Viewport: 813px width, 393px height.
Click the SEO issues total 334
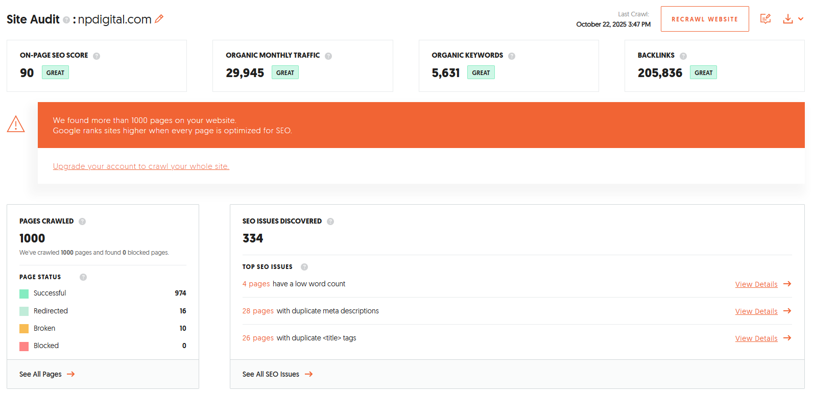[x=253, y=238]
